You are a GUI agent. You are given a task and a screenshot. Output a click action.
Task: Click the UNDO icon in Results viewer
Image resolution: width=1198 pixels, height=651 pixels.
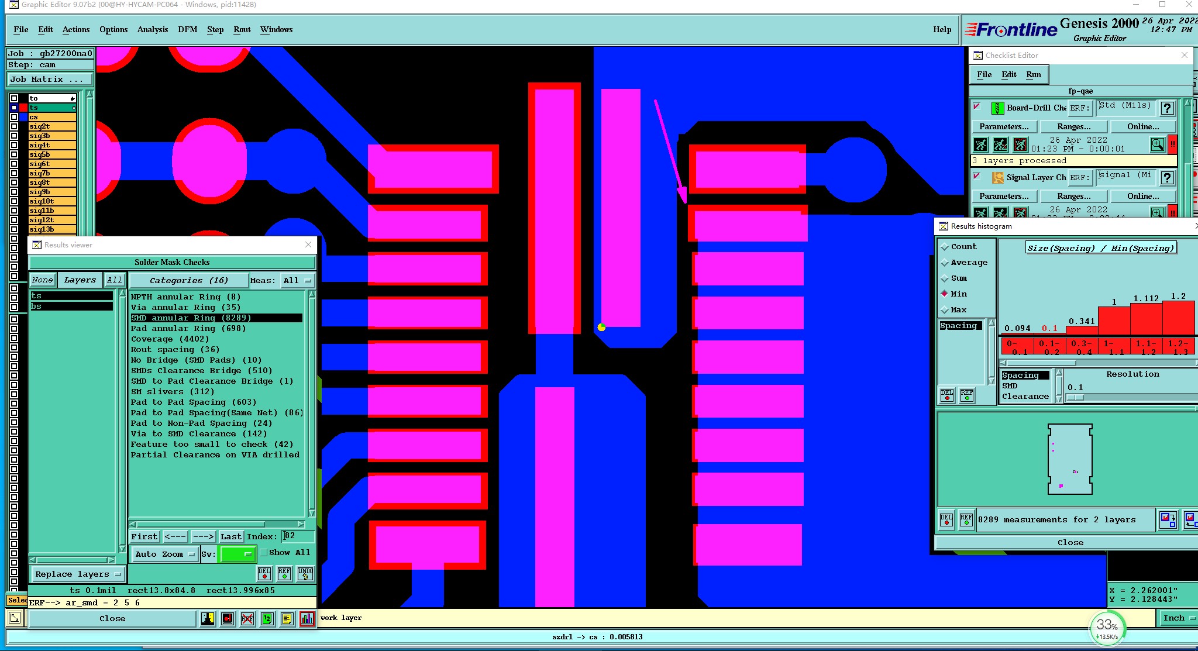305,573
